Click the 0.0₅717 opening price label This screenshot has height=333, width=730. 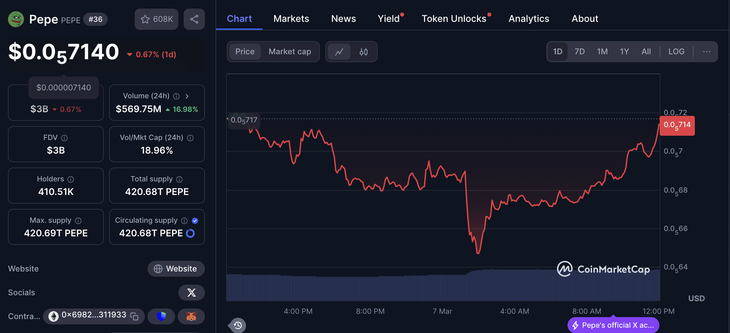(244, 120)
